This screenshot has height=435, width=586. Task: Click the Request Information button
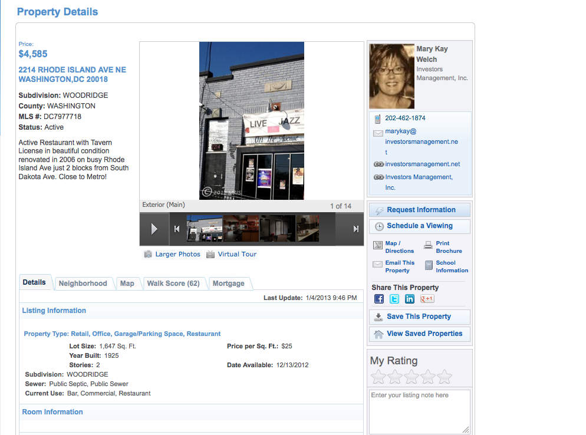point(420,210)
